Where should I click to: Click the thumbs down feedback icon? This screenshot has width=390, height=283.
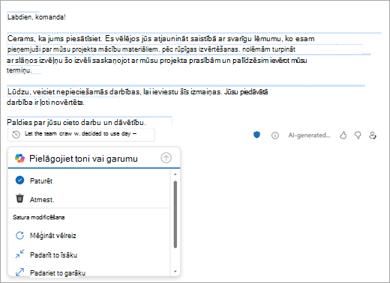358,136
